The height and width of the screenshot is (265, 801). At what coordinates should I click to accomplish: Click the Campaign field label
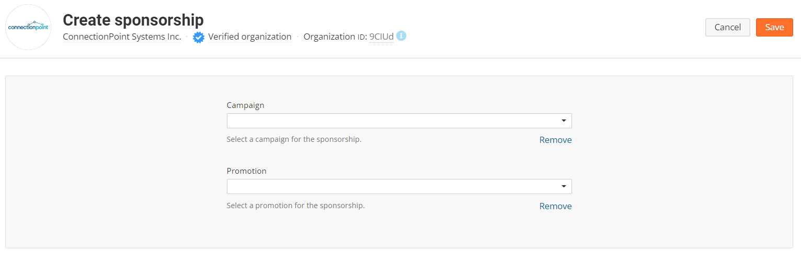pos(245,105)
